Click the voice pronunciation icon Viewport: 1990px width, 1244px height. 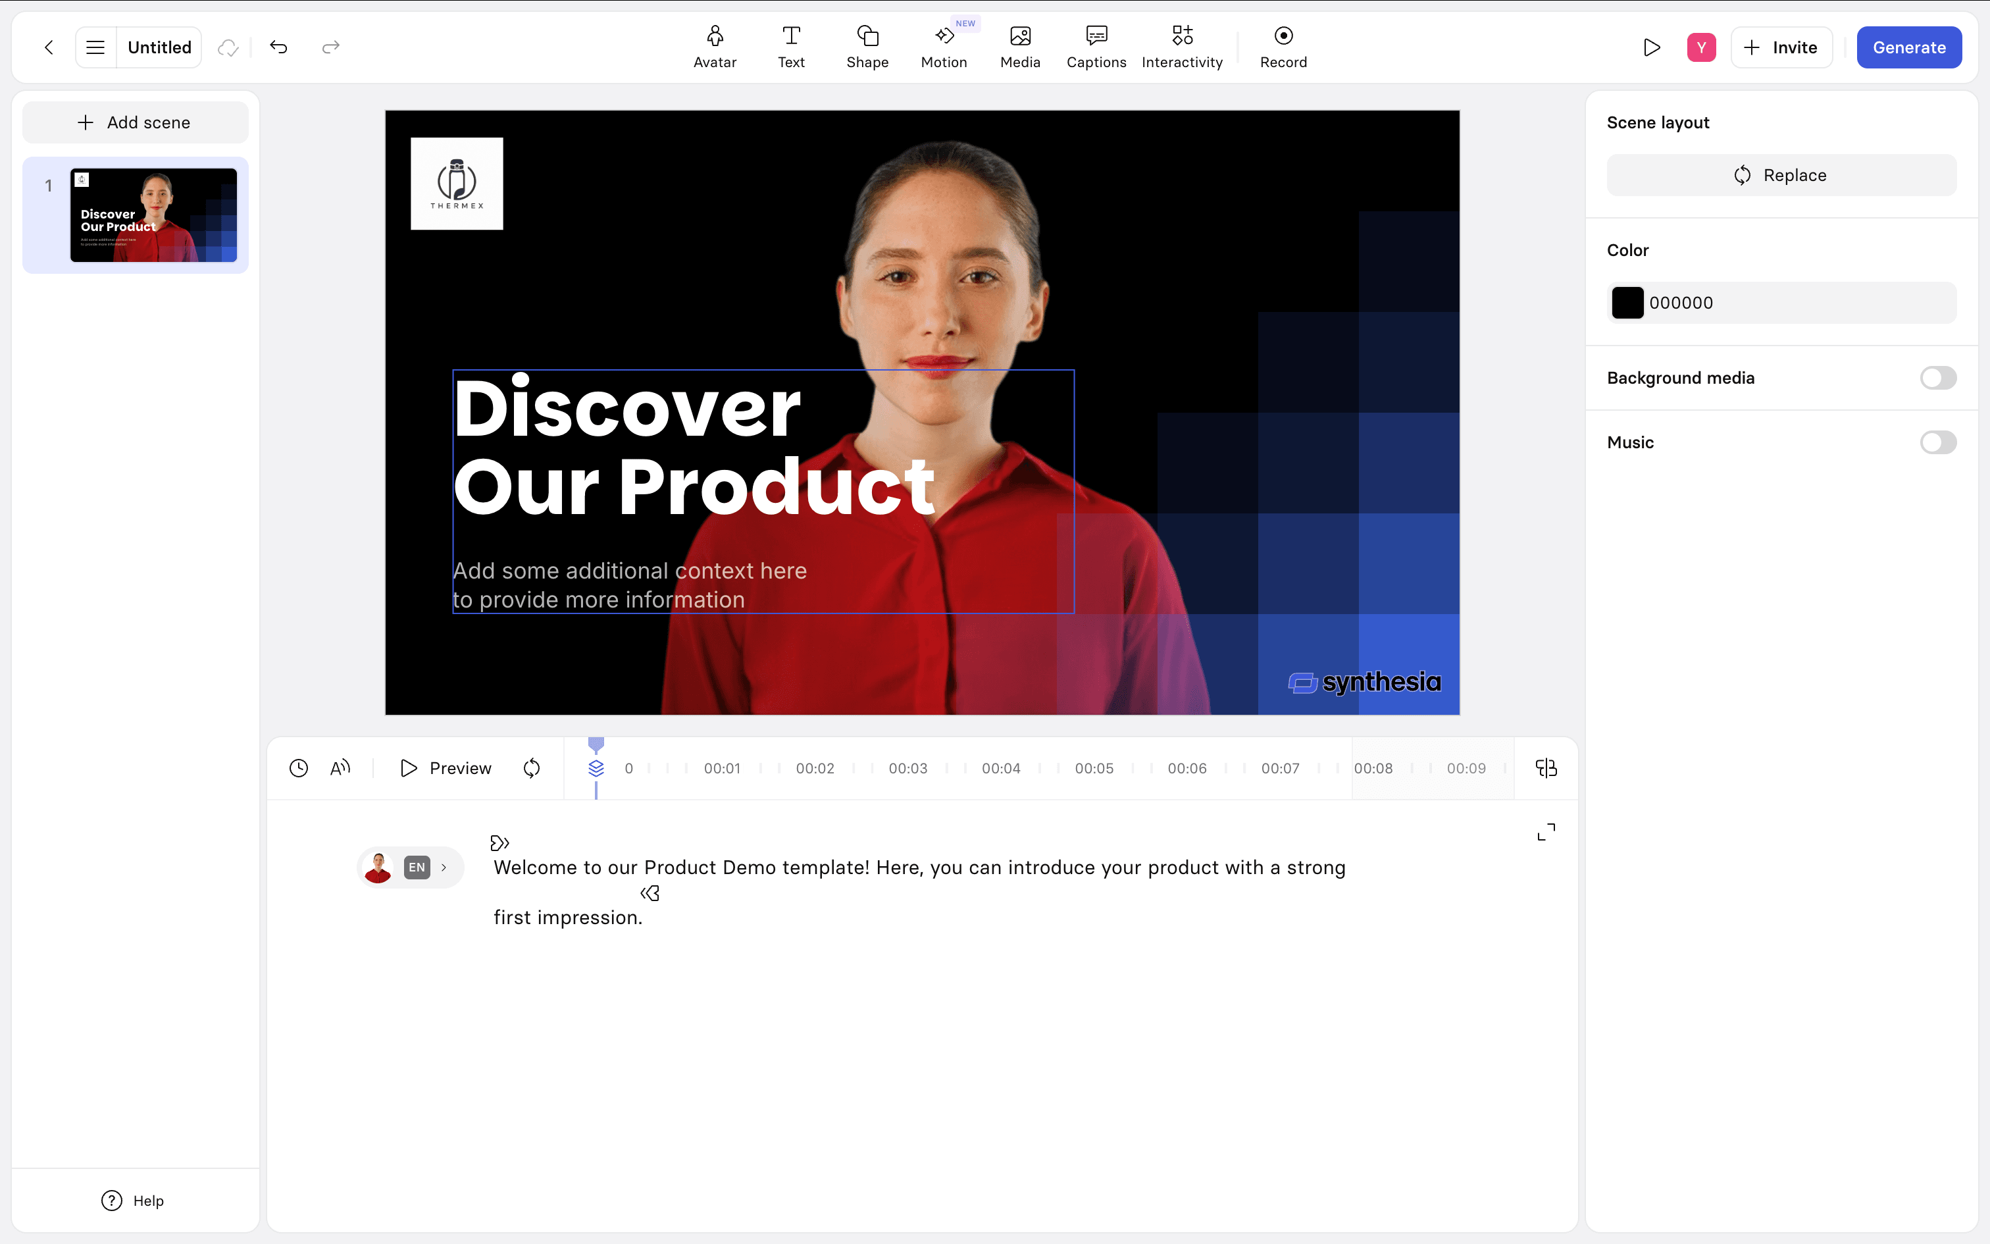[340, 767]
